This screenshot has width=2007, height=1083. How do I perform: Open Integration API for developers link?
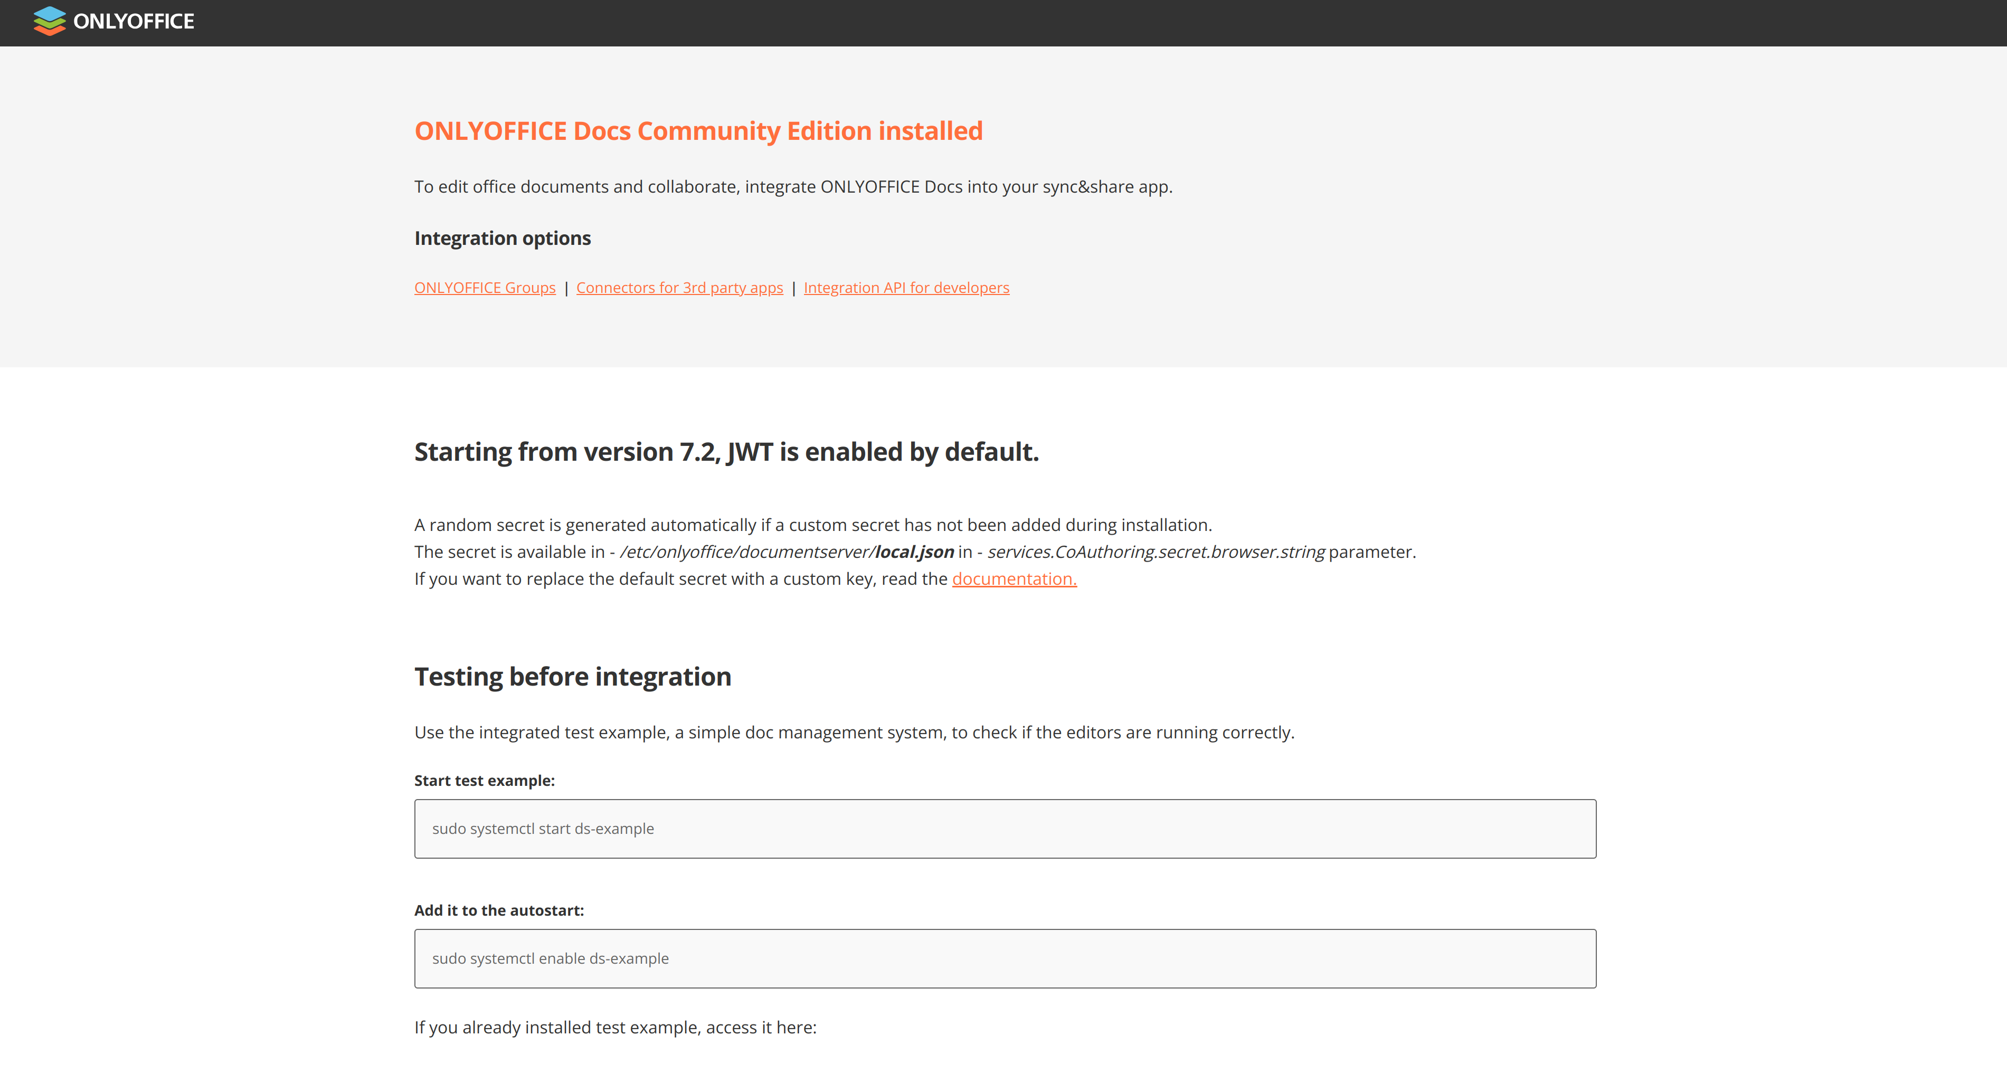906,288
